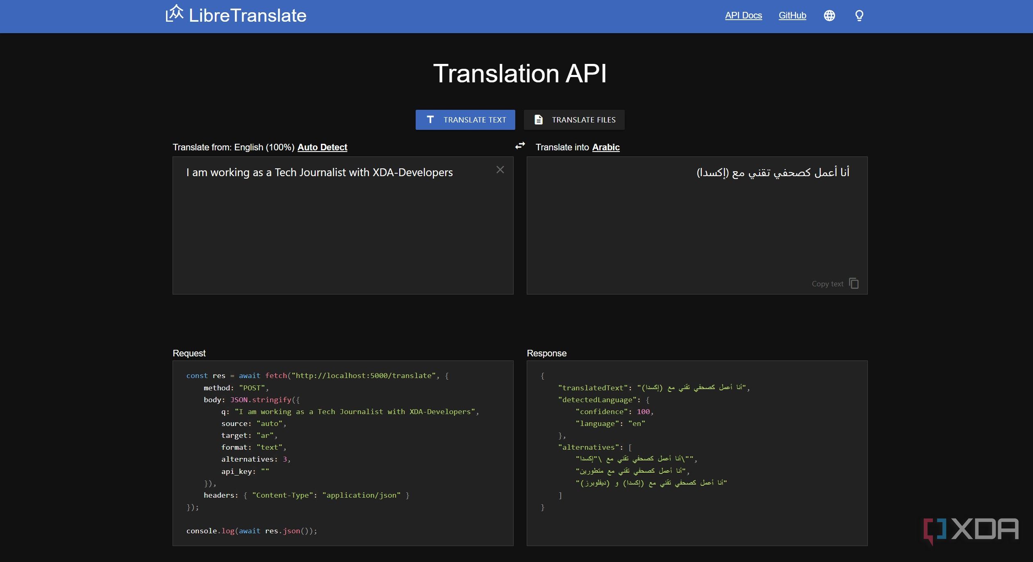Click the "confidence": 100 response line

614,412
